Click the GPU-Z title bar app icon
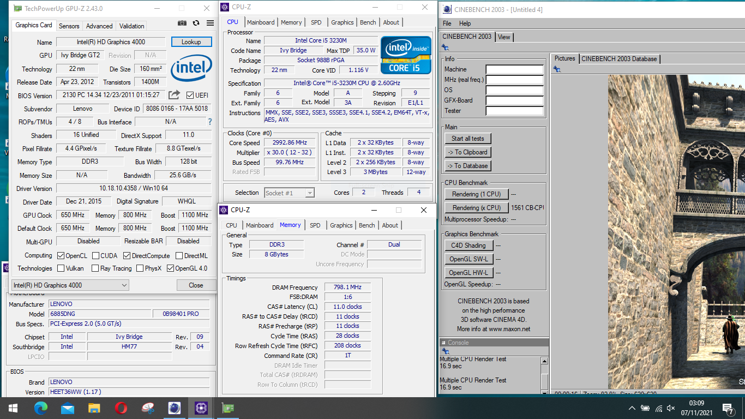The width and height of the screenshot is (745, 419). [x=18, y=9]
